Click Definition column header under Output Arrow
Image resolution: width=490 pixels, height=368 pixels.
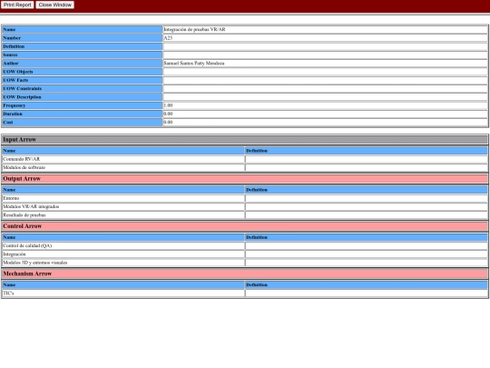[x=367, y=190]
